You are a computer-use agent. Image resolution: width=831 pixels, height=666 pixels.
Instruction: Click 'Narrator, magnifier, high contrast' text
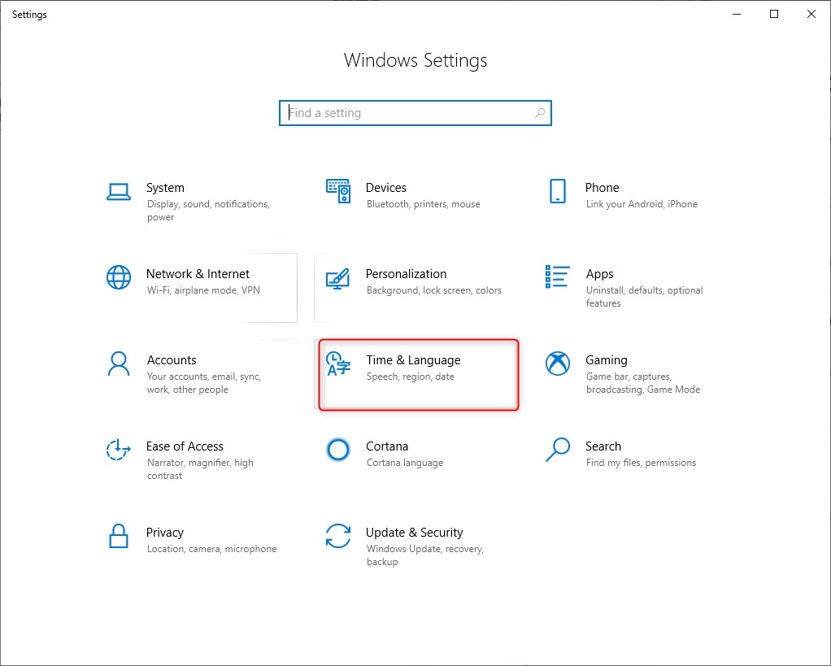click(x=200, y=469)
